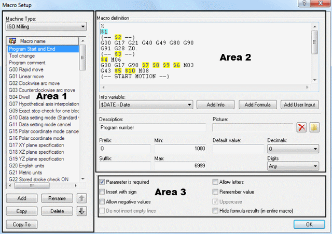Click the Rename button

pyautogui.click(x=57, y=198)
